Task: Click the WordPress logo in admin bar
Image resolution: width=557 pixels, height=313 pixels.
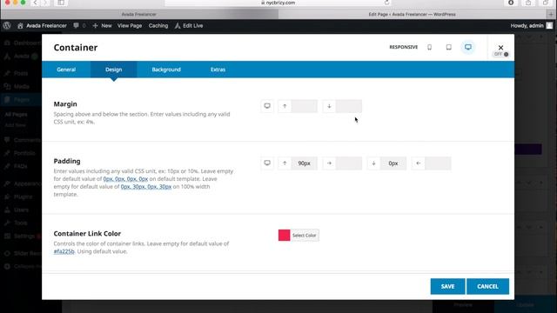Action: [7, 25]
